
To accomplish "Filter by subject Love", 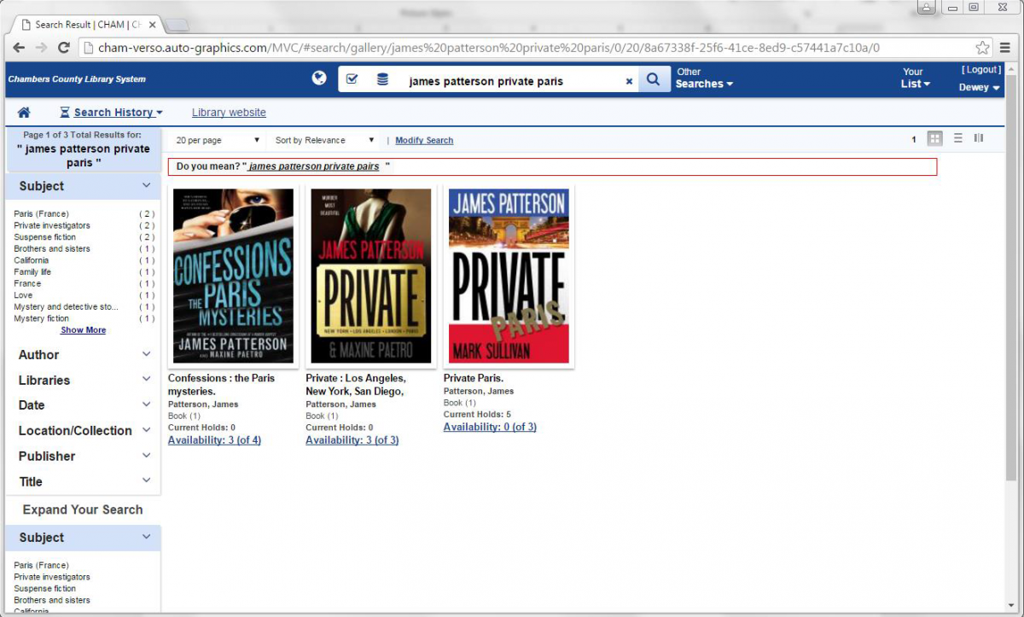I will click(23, 295).
